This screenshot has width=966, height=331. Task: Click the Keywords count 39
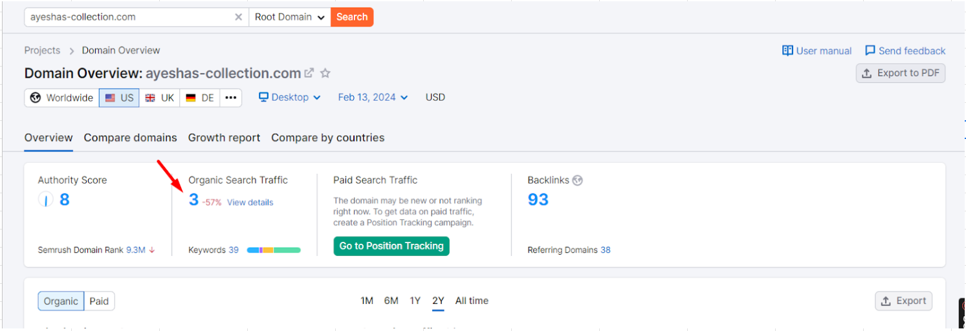pyautogui.click(x=234, y=250)
